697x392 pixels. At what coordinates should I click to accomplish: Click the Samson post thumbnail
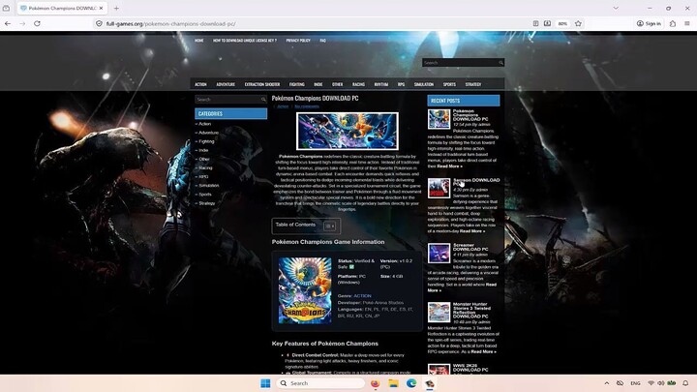pos(439,188)
